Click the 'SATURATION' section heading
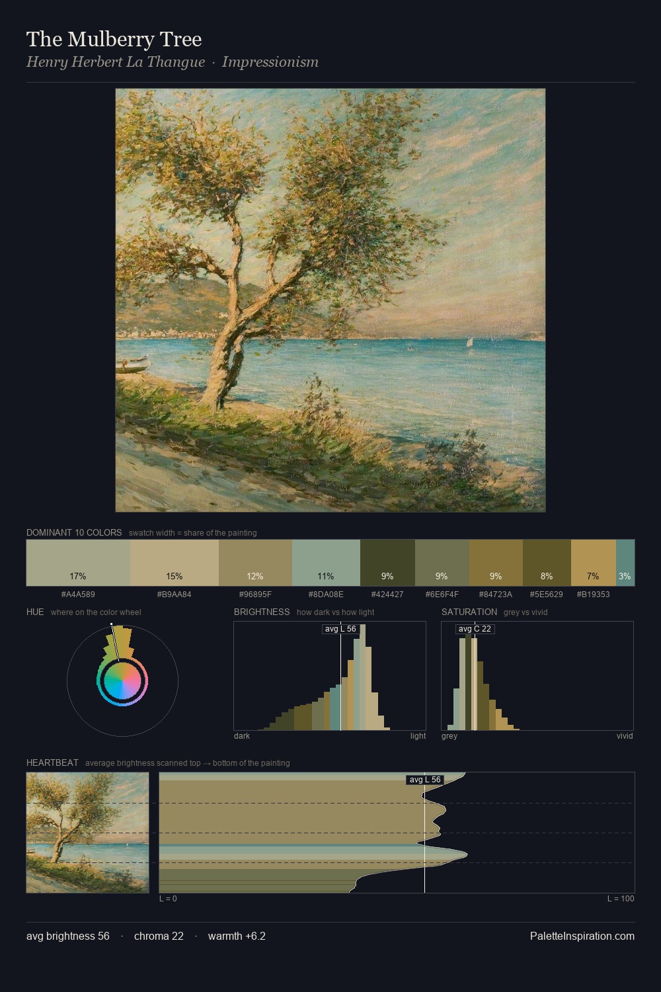661x992 pixels. 469,612
